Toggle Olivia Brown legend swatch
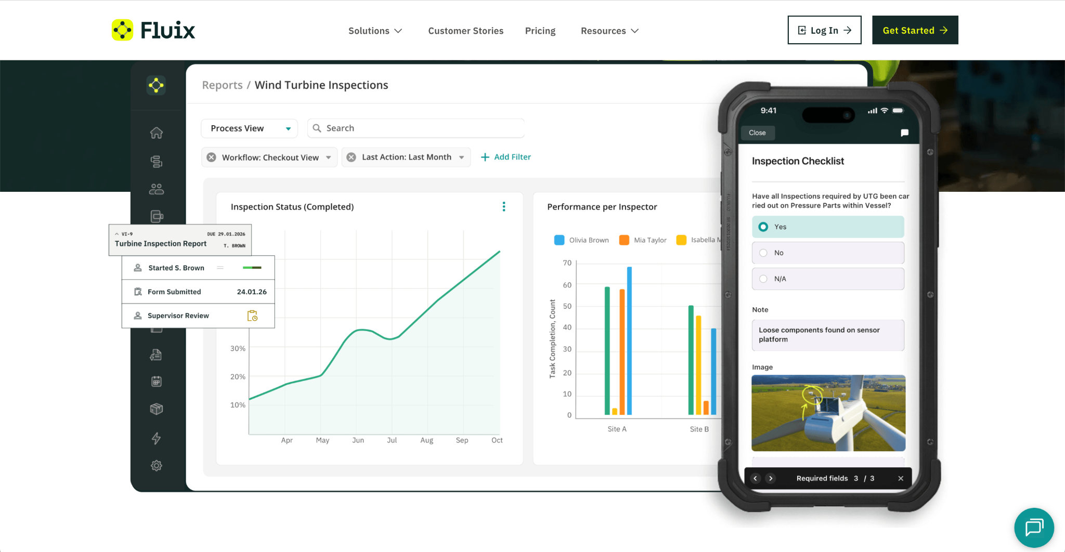The image size is (1065, 552). (x=559, y=240)
